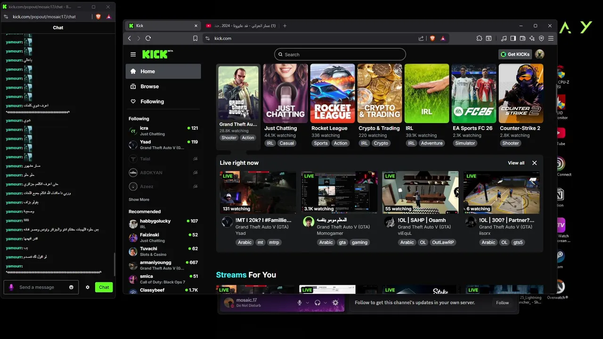The height and width of the screenshot is (339, 603).
Task: Mute the Discord microphone
Action: (299, 303)
